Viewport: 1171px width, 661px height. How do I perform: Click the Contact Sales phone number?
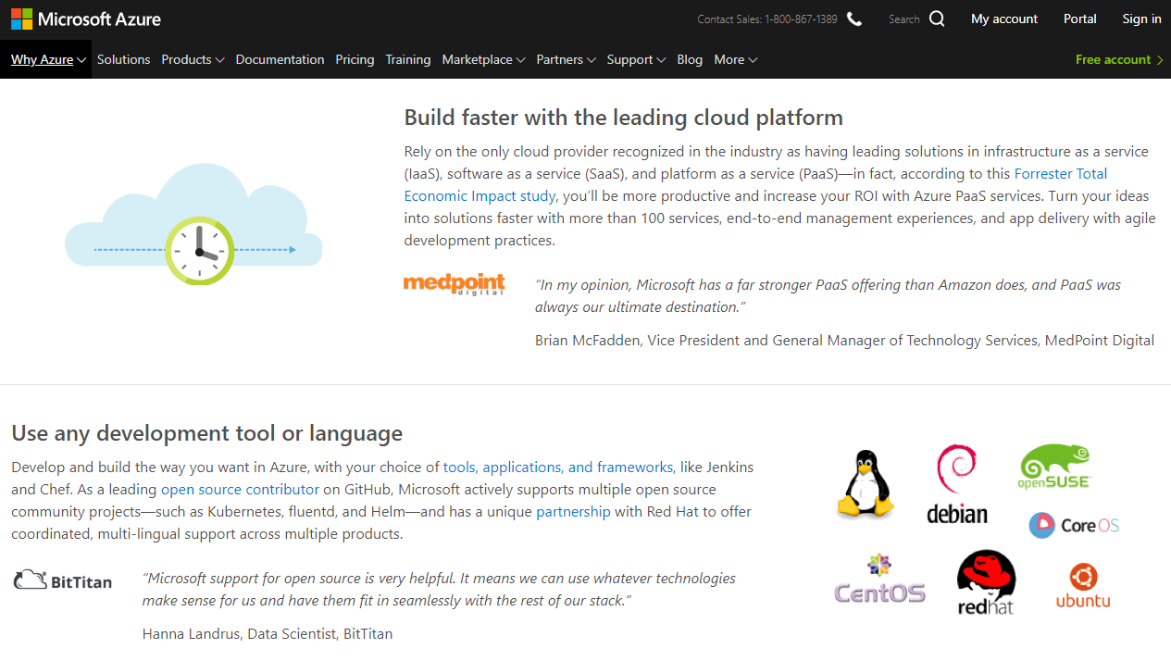coord(801,19)
